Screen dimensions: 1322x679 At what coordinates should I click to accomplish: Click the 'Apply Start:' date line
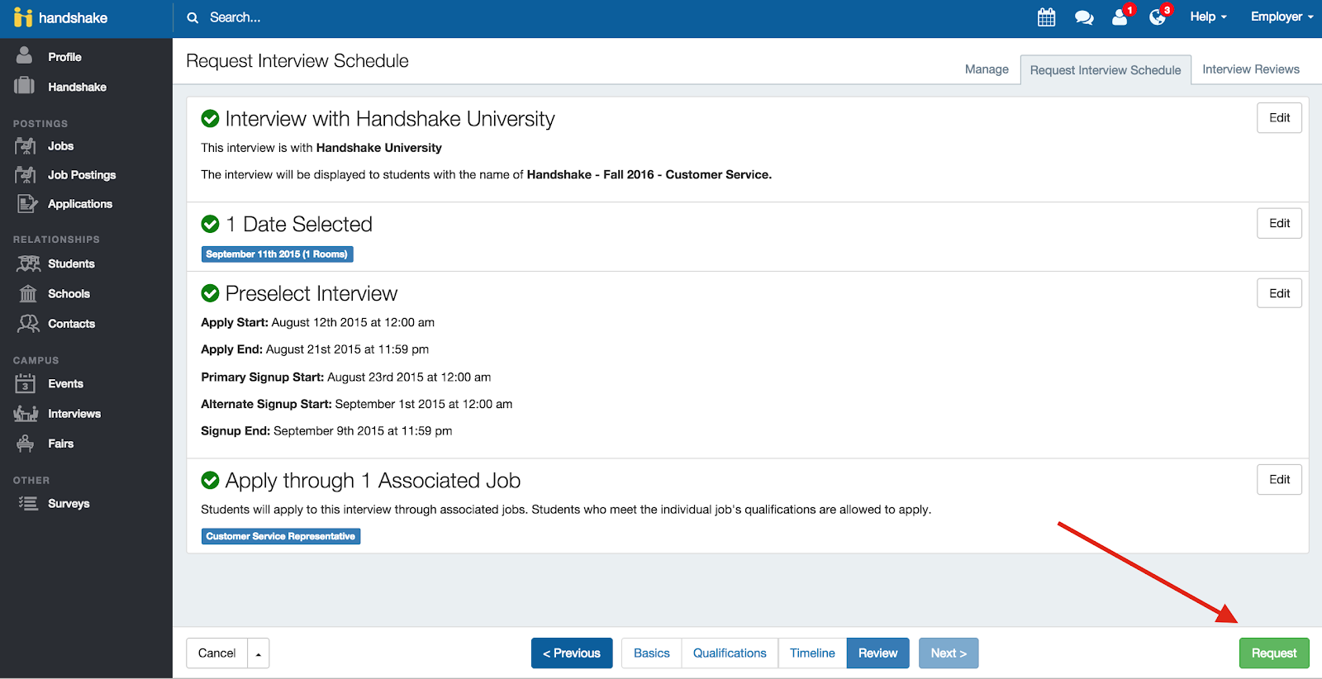318,323
